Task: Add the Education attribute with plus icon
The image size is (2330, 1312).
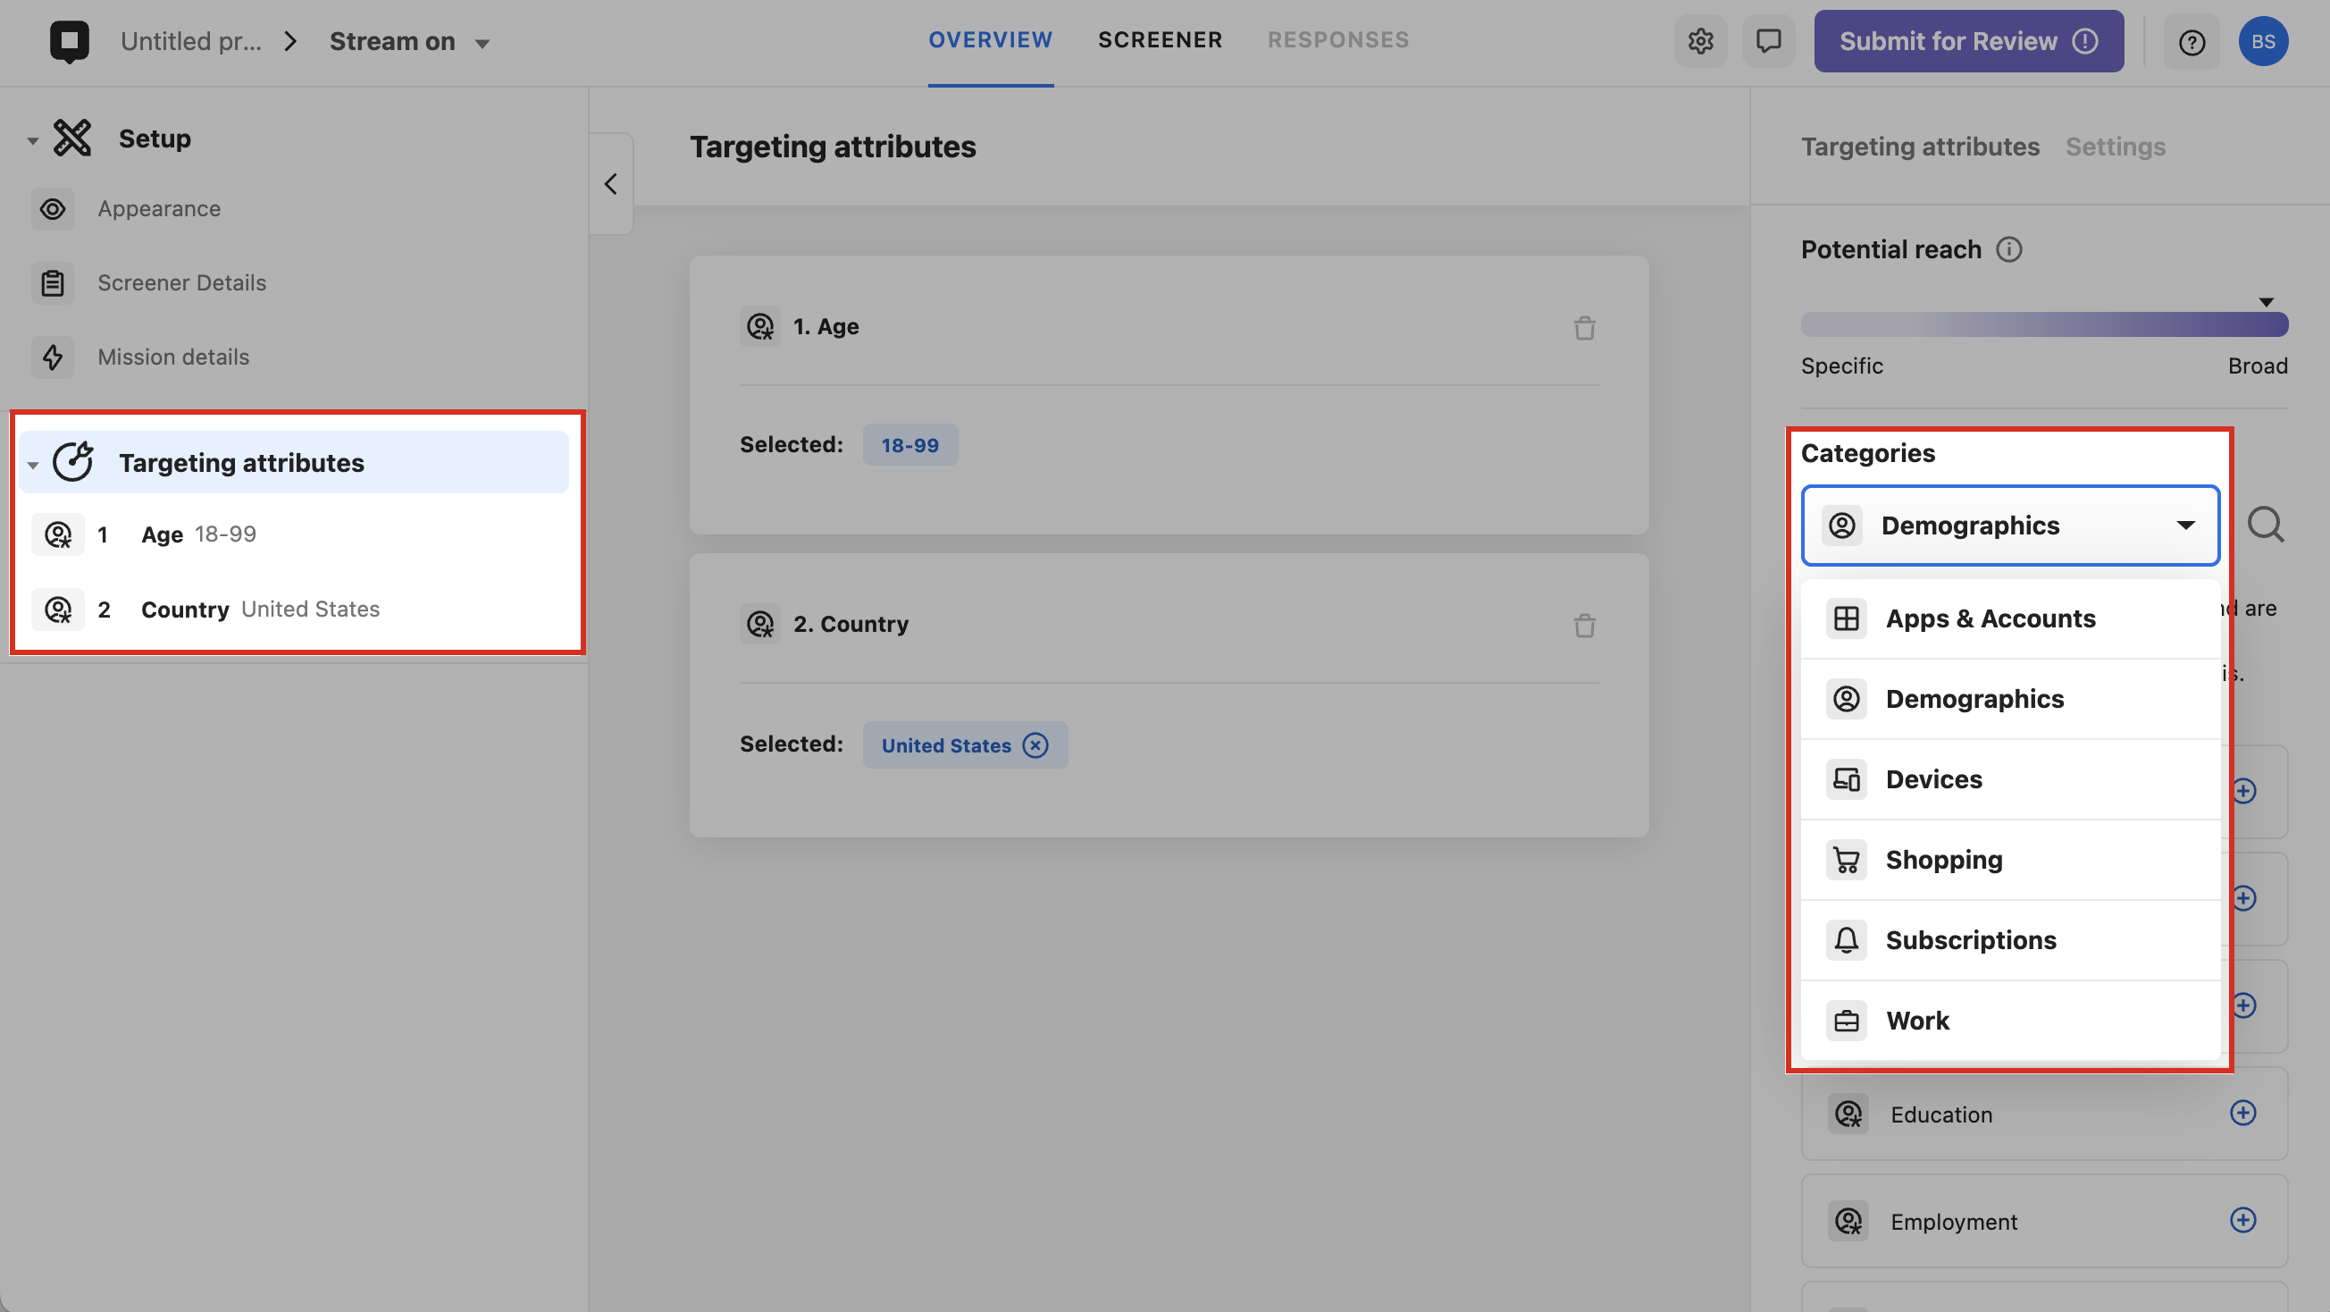Action: pyautogui.click(x=2242, y=1113)
